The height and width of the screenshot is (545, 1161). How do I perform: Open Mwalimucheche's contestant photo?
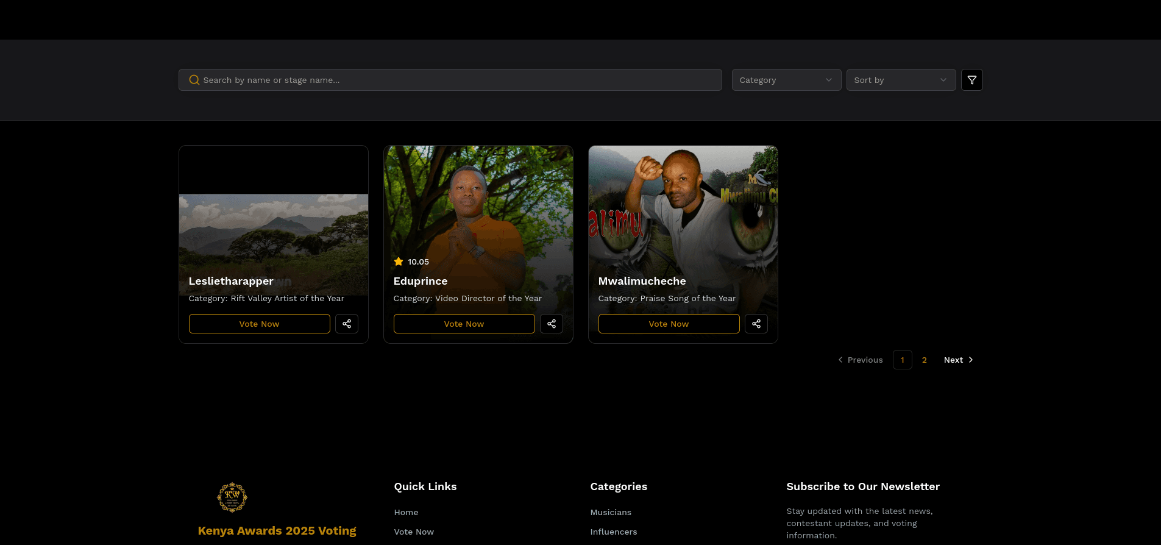[x=683, y=207]
